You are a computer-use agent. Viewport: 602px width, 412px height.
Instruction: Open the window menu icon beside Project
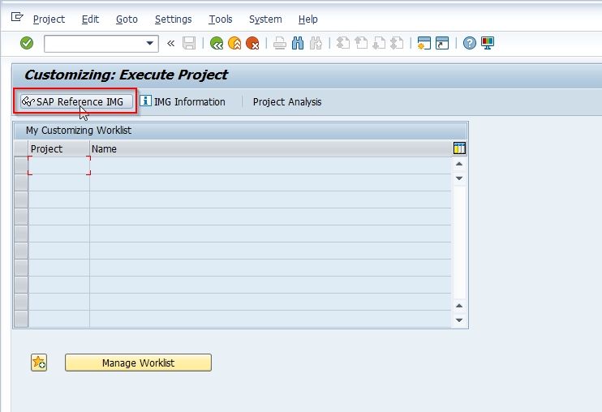point(17,17)
